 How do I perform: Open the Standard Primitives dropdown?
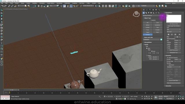153,16
